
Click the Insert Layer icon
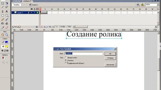pyautogui.click(x=13, y=27)
